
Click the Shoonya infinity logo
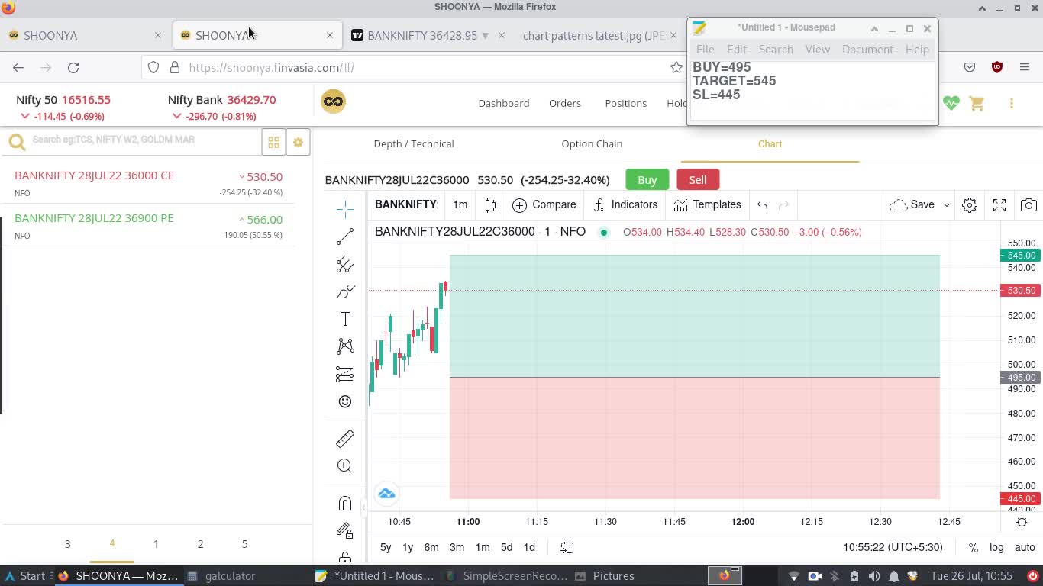pos(333,101)
